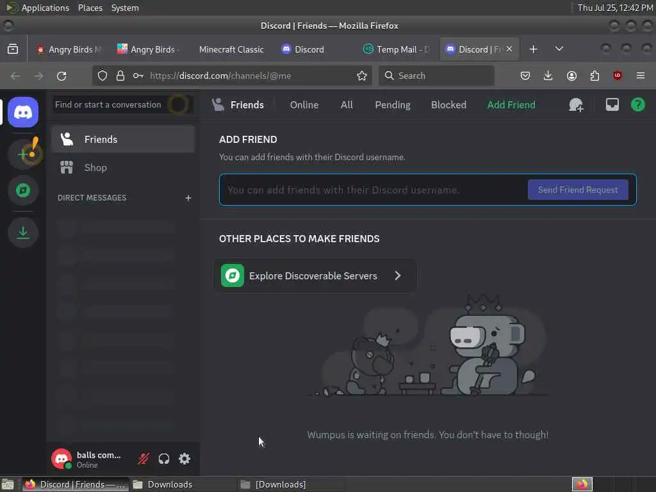
Task: Open the Places menu
Action: [x=90, y=8]
